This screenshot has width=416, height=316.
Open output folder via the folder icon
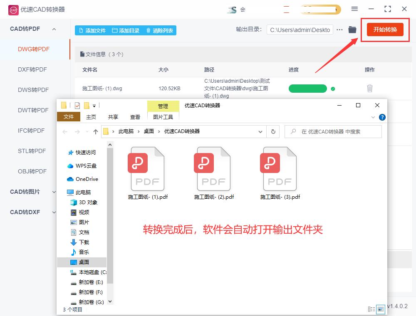click(352, 30)
